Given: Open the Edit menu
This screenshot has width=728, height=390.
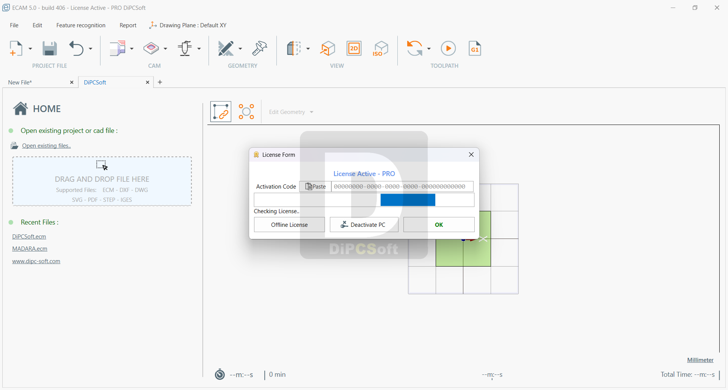Looking at the screenshot, I should click(x=37, y=25).
